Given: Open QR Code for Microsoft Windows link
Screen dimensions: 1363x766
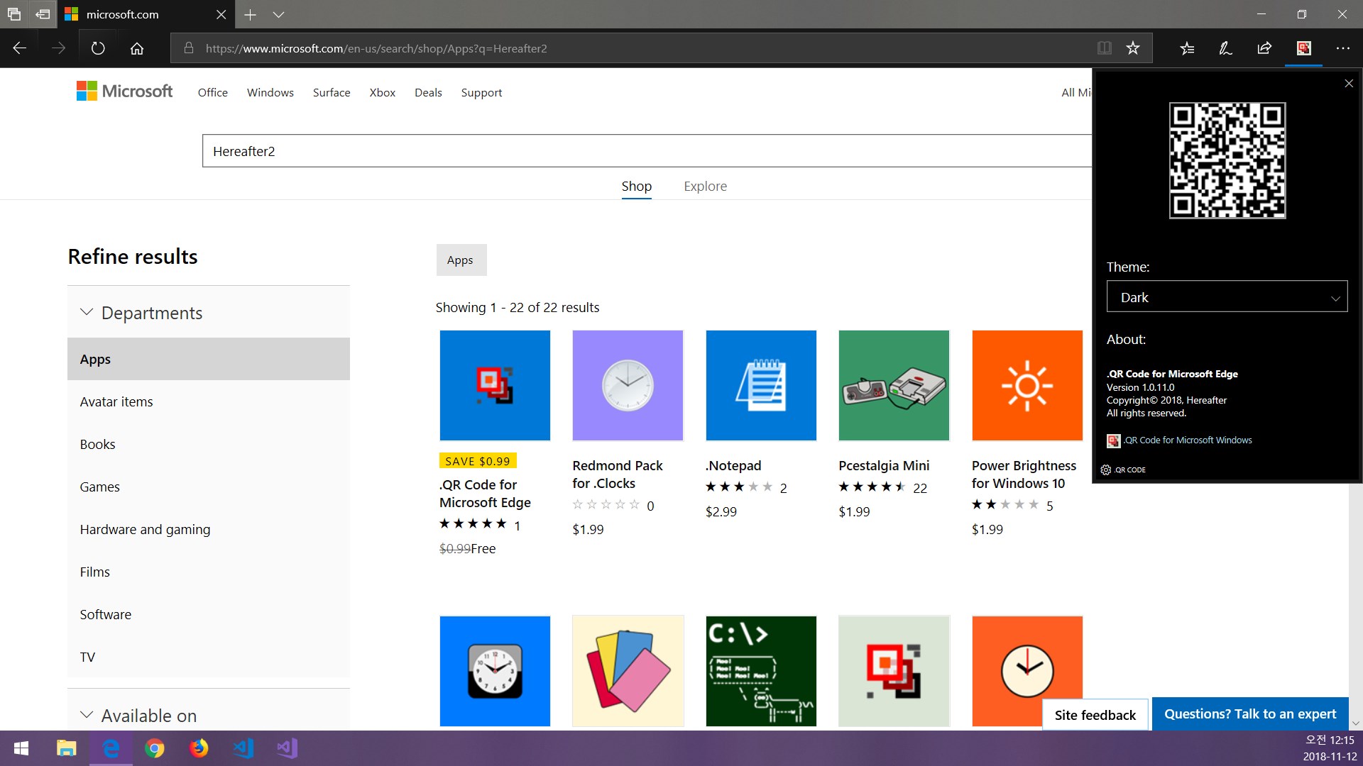Looking at the screenshot, I should click(1188, 440).
